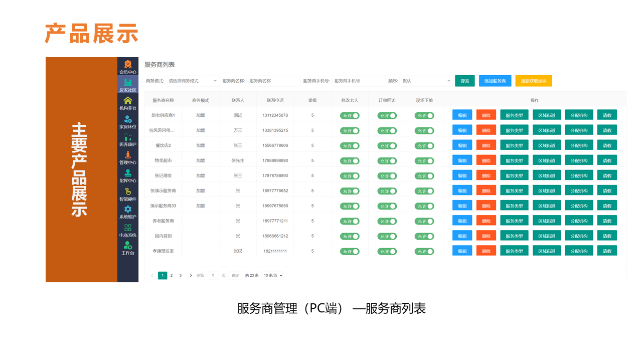Image resolution: width=642 pixels, height=361 pixels.
Task: Open the 商务模式 dropdown
Action: point(193,80)
